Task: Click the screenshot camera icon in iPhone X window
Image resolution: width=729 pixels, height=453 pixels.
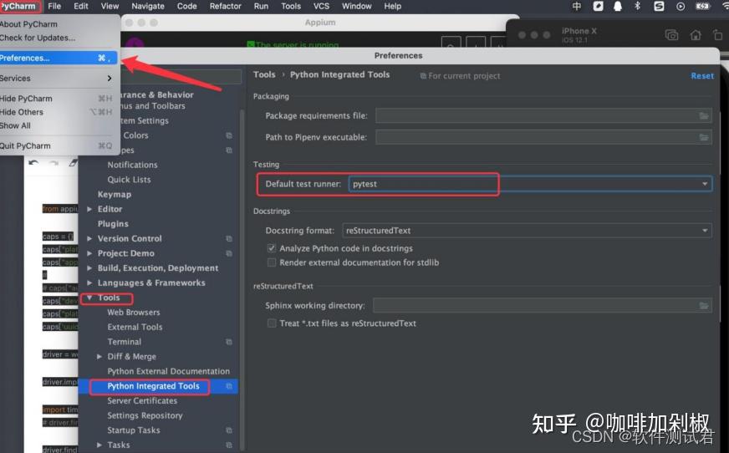Action: (x=672, y=35)
